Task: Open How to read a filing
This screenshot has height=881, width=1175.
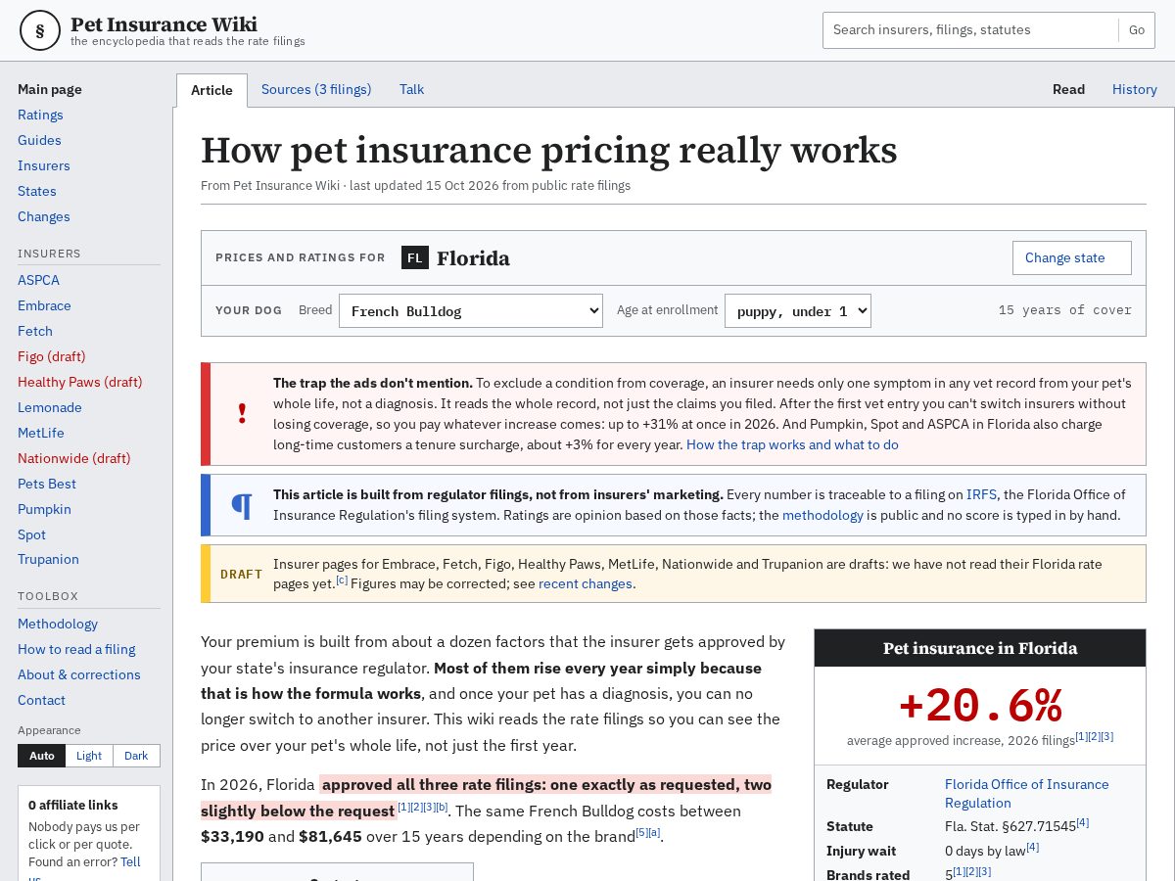Action: coord(76,649)
